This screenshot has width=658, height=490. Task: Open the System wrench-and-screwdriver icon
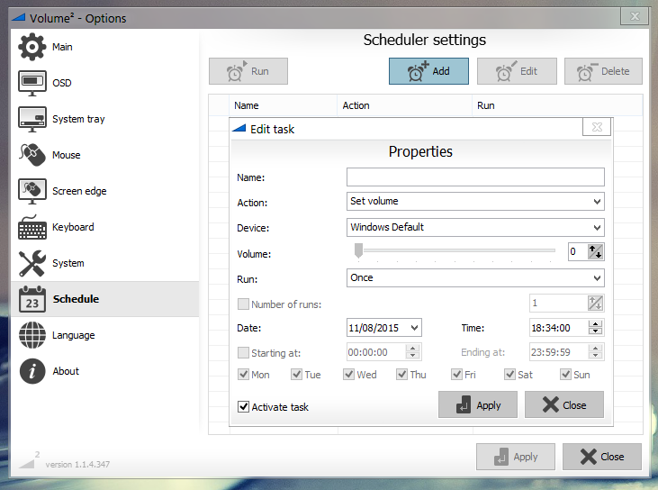pyautogui.click(x=32, y=263)
